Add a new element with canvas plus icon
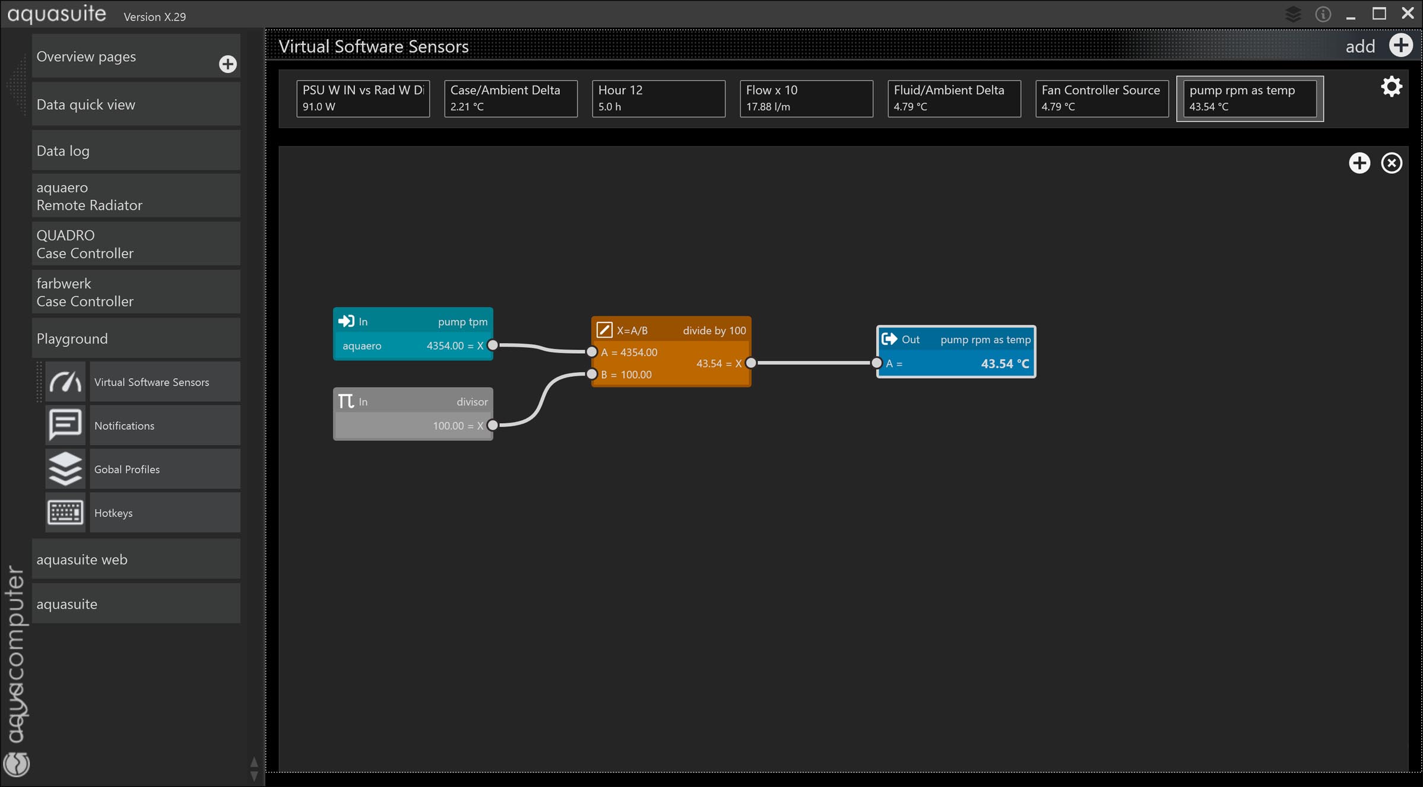The image size is (1423, 787). [1359, 163]
